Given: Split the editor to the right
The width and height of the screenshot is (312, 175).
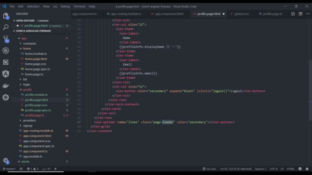Looking at the screenshot, I should [300, 14].
